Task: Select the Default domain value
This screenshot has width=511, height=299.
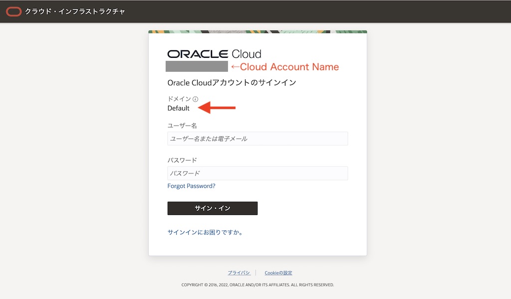Action: click(x=179, y=108)
